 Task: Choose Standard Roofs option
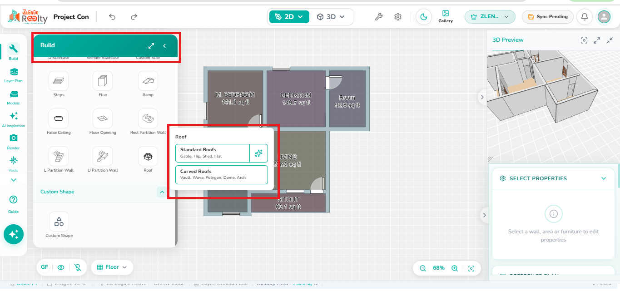213,153
